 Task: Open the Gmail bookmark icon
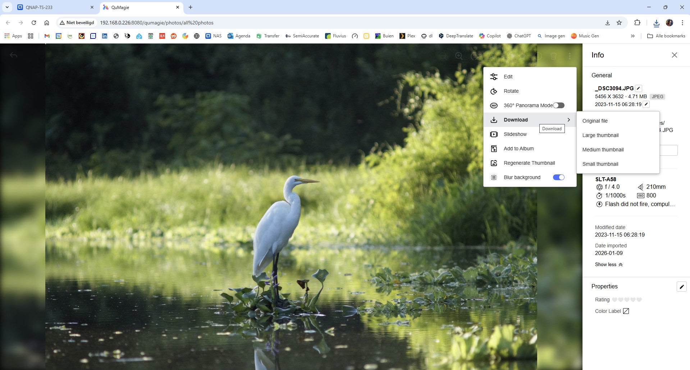(47, 36)
